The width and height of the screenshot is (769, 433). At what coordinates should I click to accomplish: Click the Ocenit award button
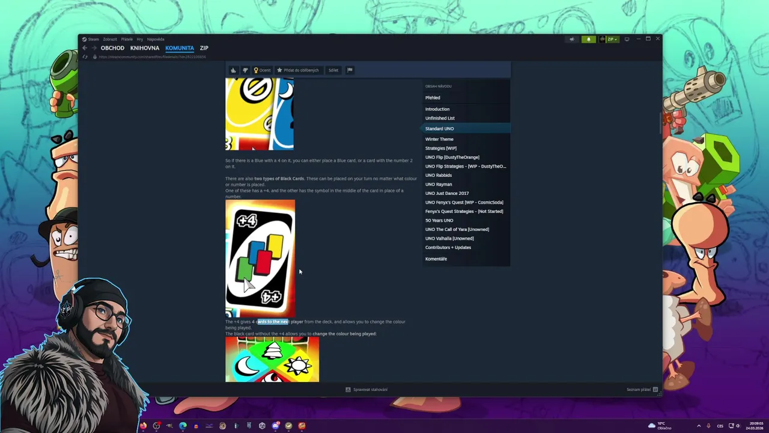pos(262,70)
